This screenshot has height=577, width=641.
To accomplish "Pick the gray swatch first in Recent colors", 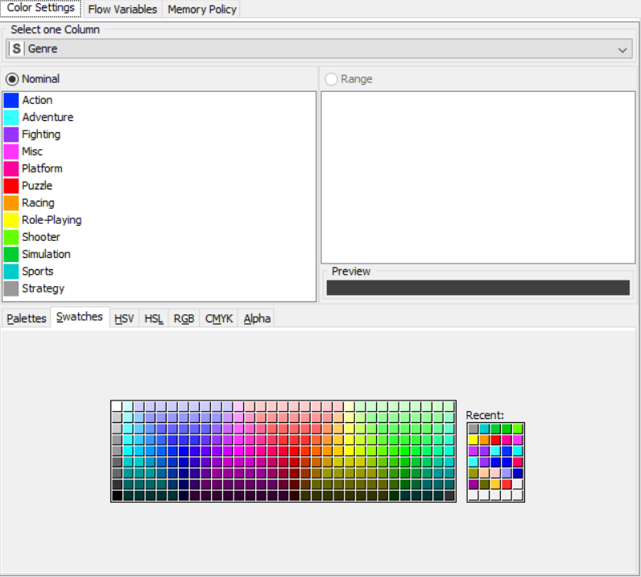I will [x=474, y=429].
